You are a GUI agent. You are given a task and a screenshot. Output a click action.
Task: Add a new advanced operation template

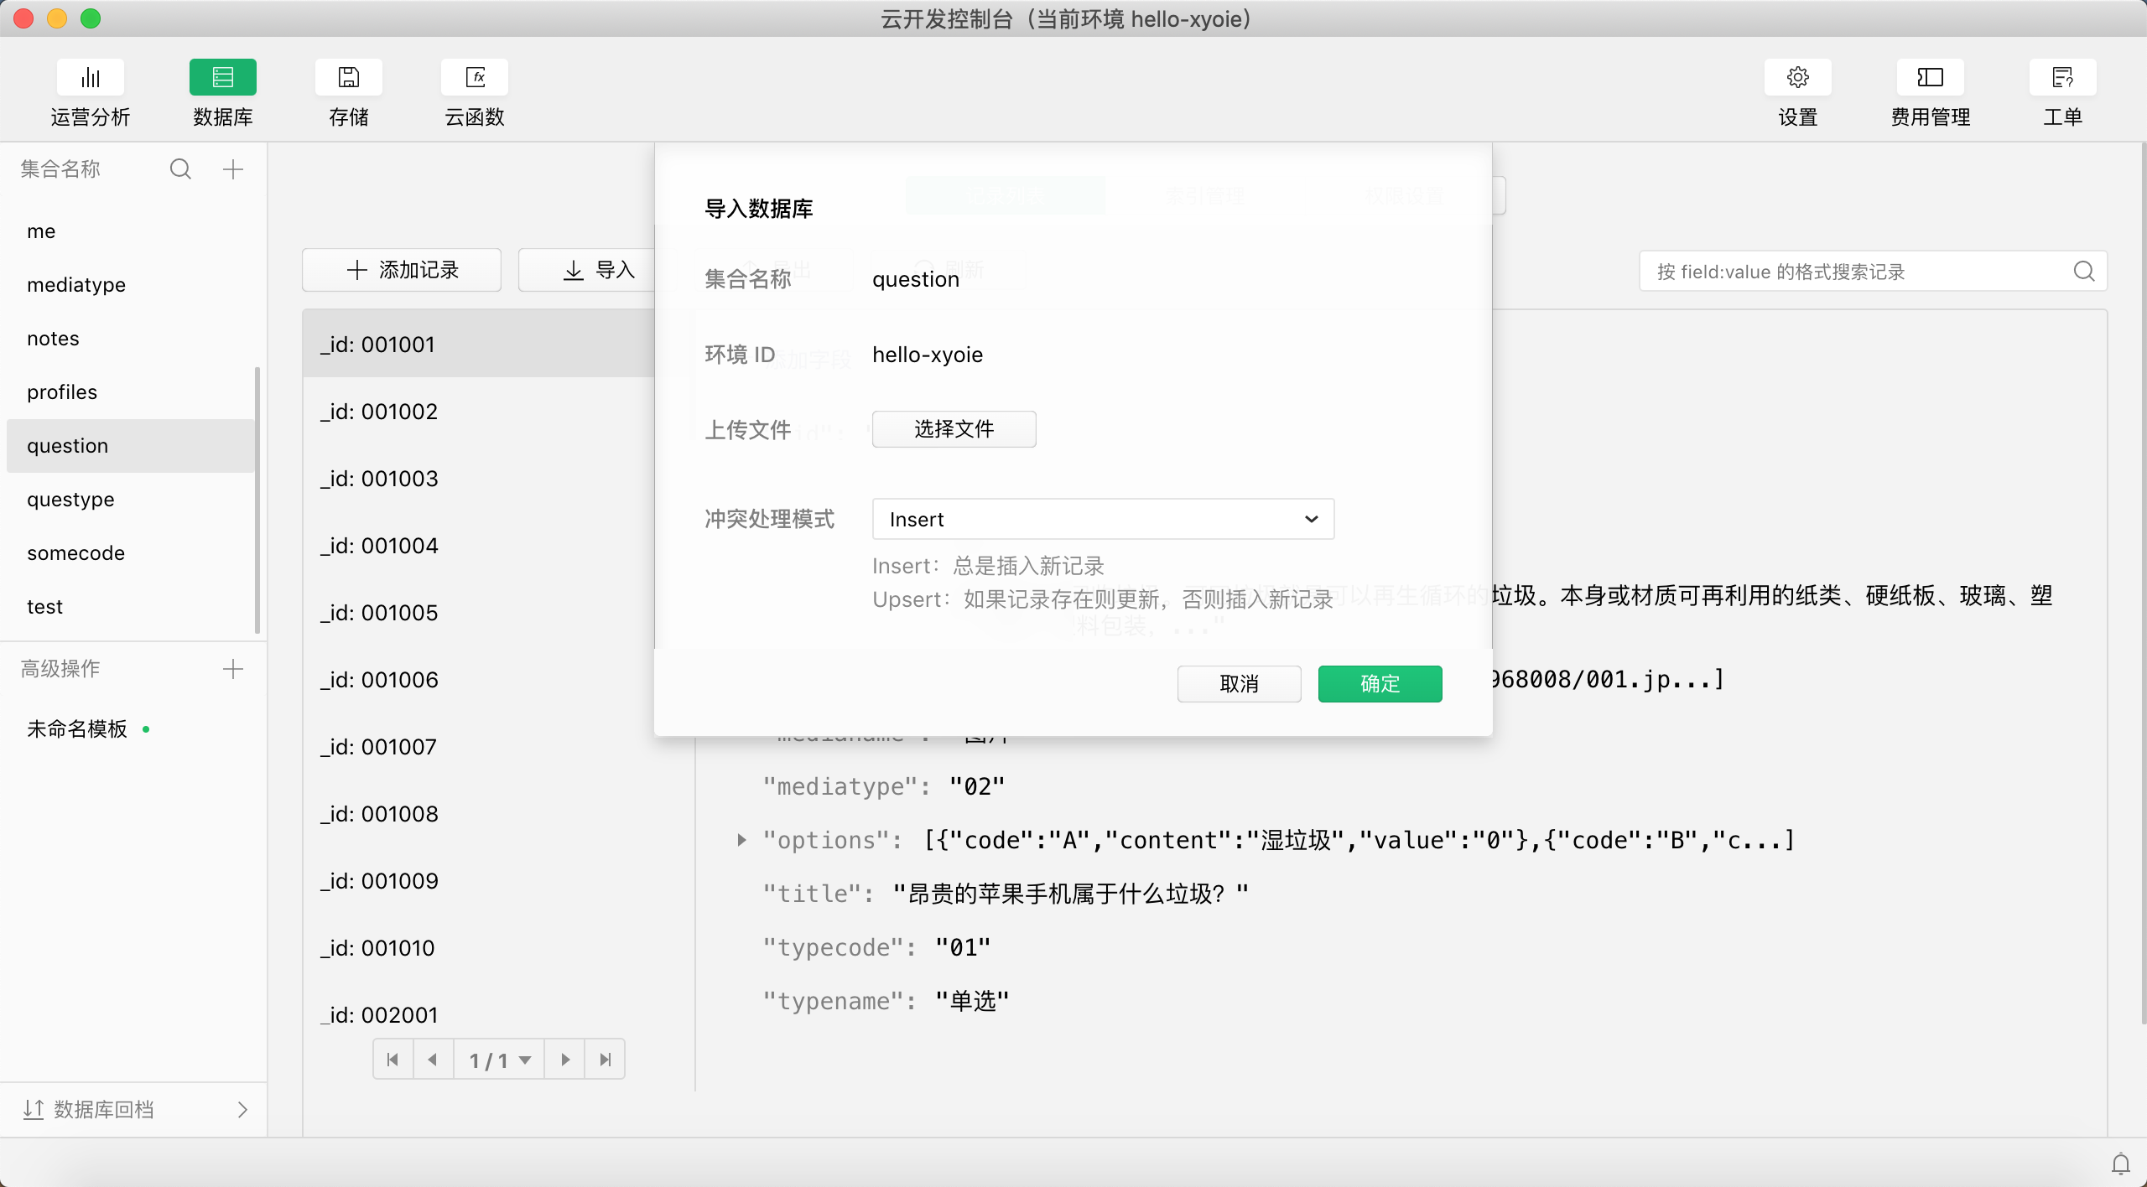(x=233, y=669)
